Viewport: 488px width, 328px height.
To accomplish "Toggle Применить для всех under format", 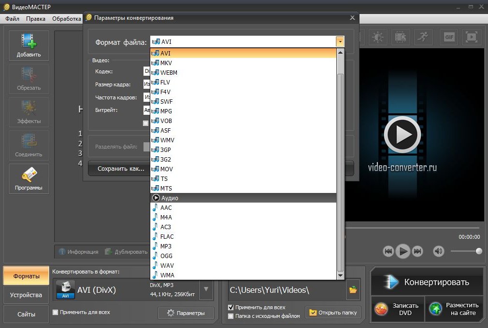I will (55, 312).
